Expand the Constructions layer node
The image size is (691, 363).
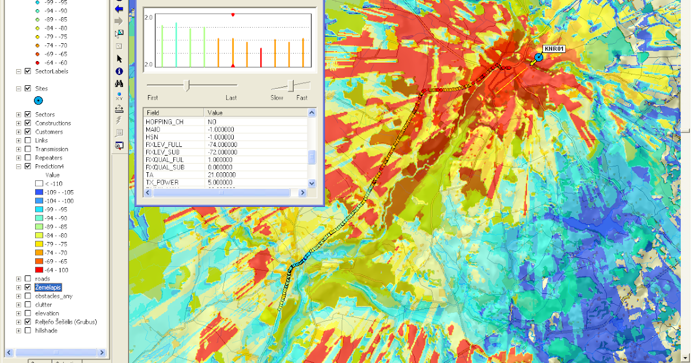tap(18, 123)
